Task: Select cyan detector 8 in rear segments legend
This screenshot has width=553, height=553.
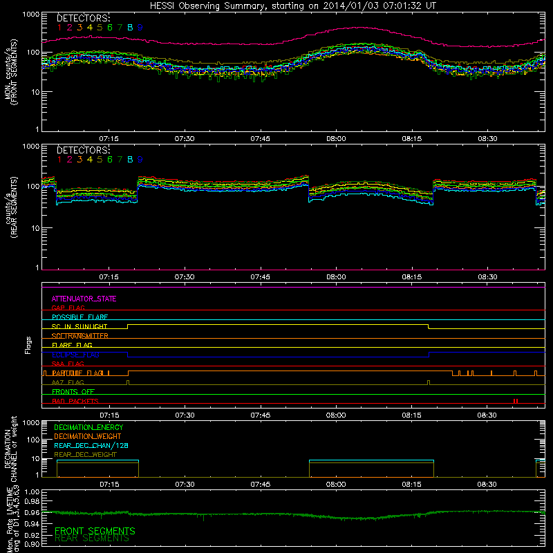Action: pyautogui.click(x=130, y=160)
